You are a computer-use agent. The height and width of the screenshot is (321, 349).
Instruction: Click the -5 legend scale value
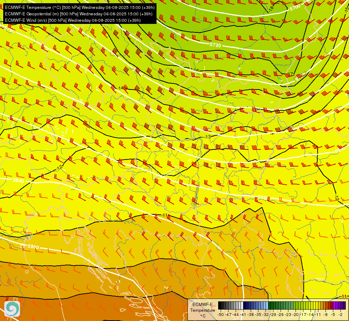pos(333,315)
